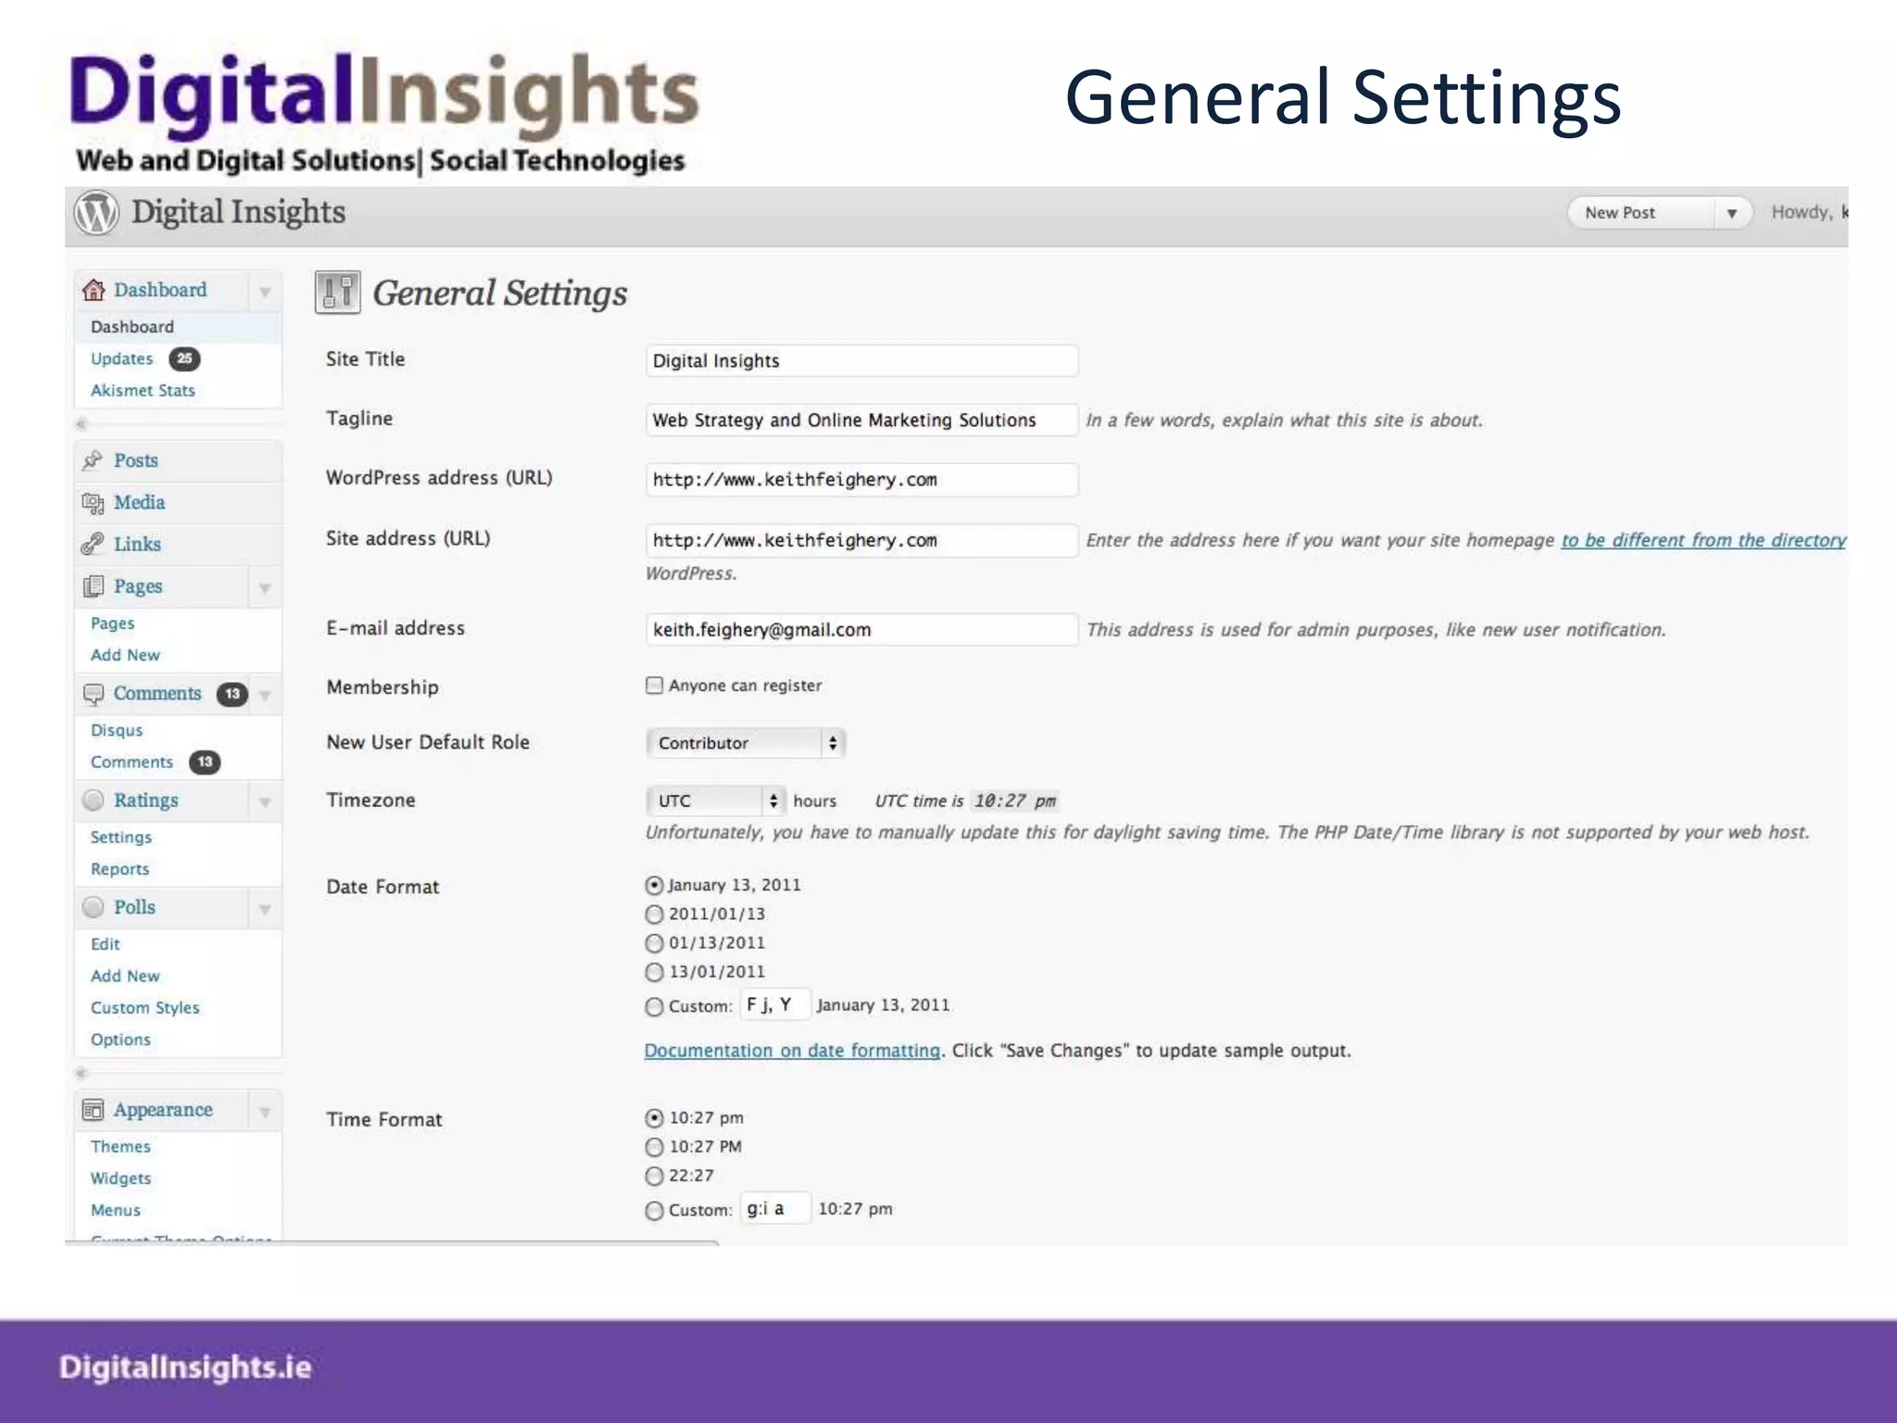Expand the New Post dropdown arrow

[x=1730, y=213]
